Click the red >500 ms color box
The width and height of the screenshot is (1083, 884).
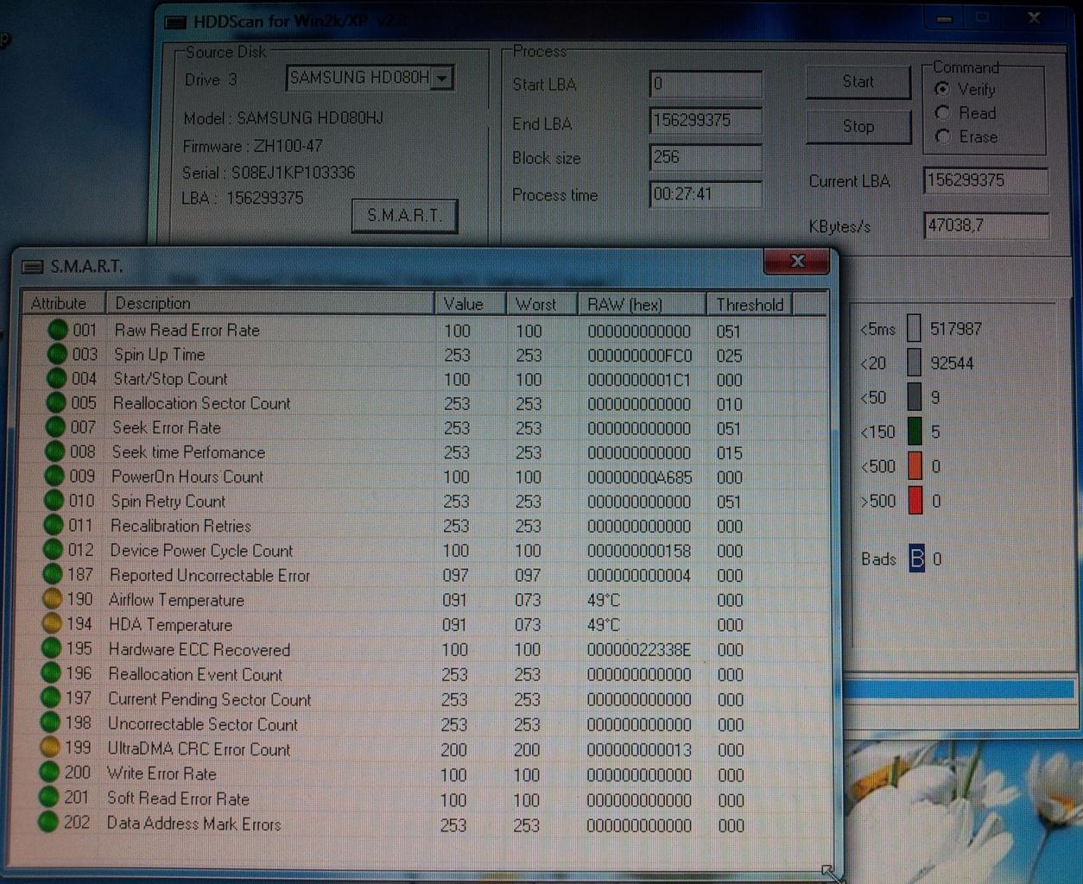[x=915, y=501]
